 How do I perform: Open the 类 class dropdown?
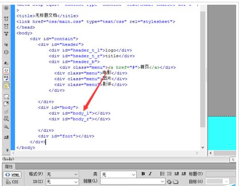[118, 174]
